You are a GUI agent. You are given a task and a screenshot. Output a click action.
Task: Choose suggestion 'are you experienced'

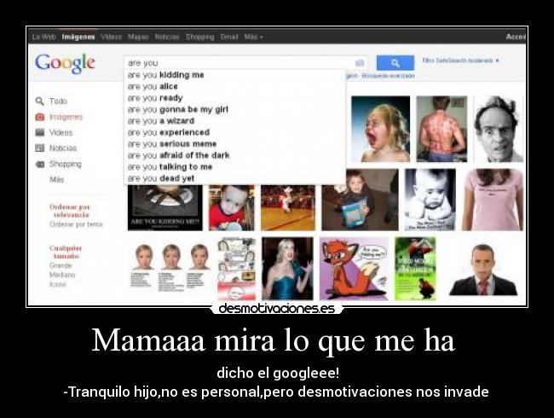[x=234, y=132]
